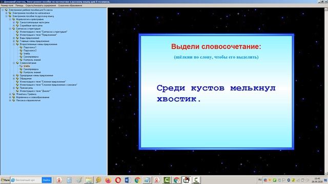
Task: Collapse the "Электронное пособие по русскому языку" branch
Action: pyautogui.click(x=6, y=16)
